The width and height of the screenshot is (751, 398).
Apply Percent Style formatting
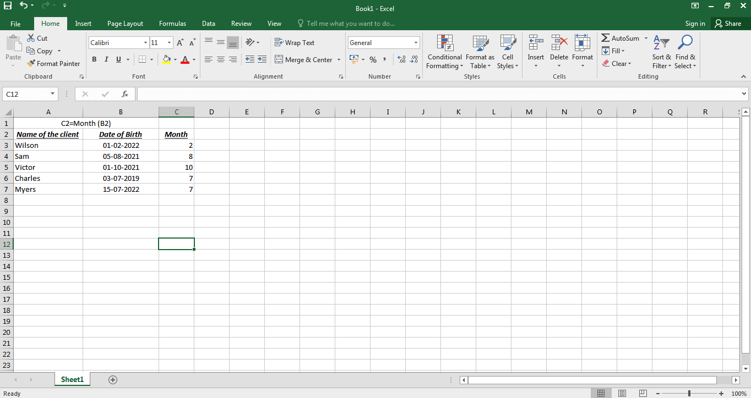pos(373,59)
